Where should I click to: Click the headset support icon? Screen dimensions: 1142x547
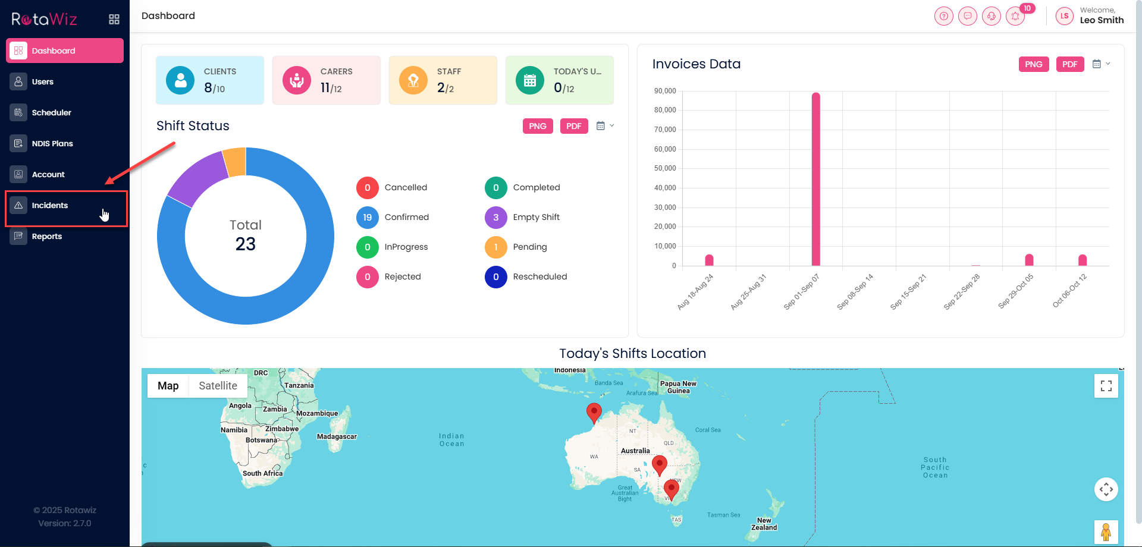[991, 16]
